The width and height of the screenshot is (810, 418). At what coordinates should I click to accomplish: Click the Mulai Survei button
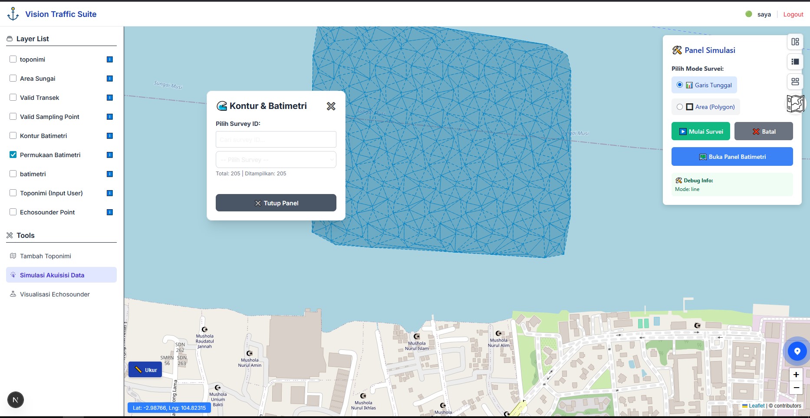701,131
